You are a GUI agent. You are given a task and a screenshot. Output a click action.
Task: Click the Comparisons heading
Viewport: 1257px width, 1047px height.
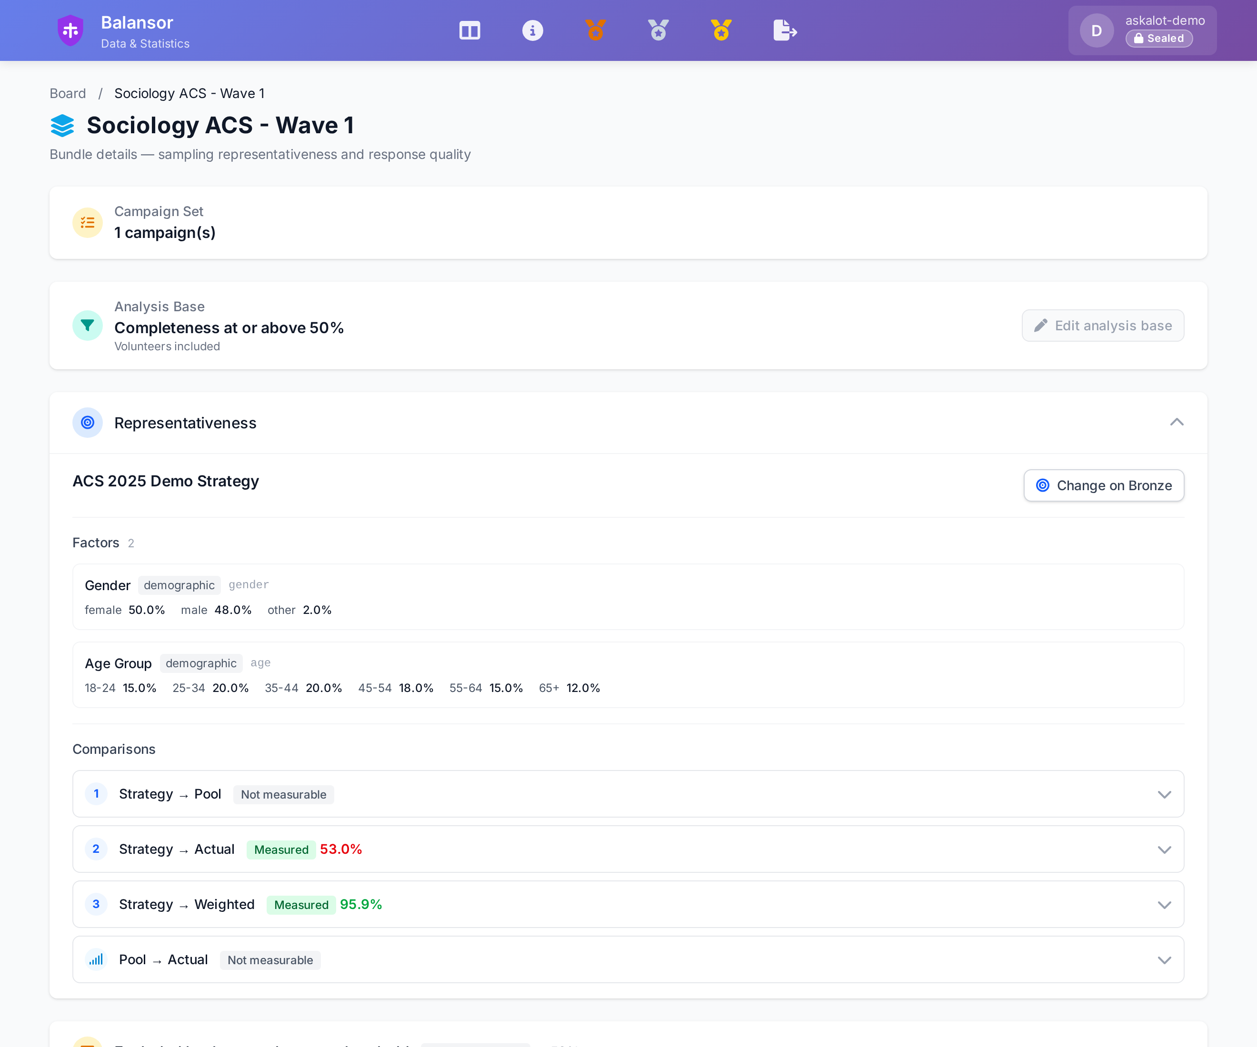pos(114,749)
